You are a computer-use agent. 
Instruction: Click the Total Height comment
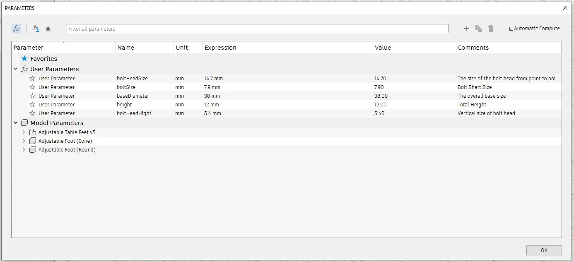472,104
